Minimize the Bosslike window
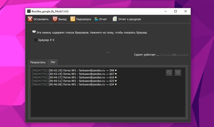Image resolution: width=214 pixels, height=127 pixels. point(166,11)
